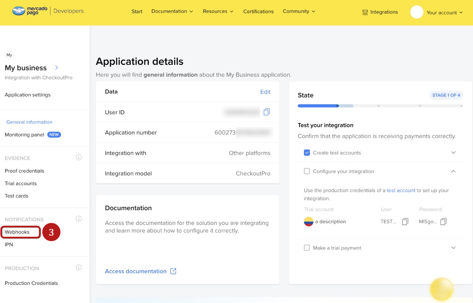Click the State progress bar
Screen dimensions: 473x303
(x=380, y=106)
